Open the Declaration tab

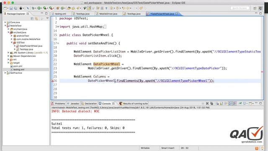point(89,104)
